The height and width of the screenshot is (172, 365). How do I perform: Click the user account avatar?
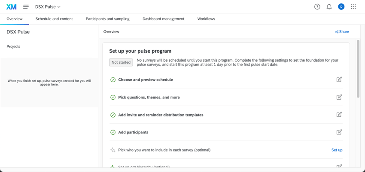(341, 7)
